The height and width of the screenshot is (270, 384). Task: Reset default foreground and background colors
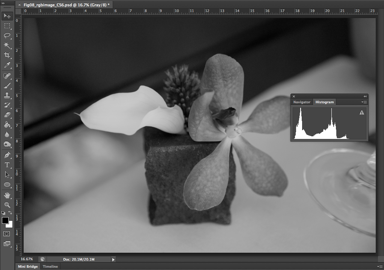[x=3, y=213]
